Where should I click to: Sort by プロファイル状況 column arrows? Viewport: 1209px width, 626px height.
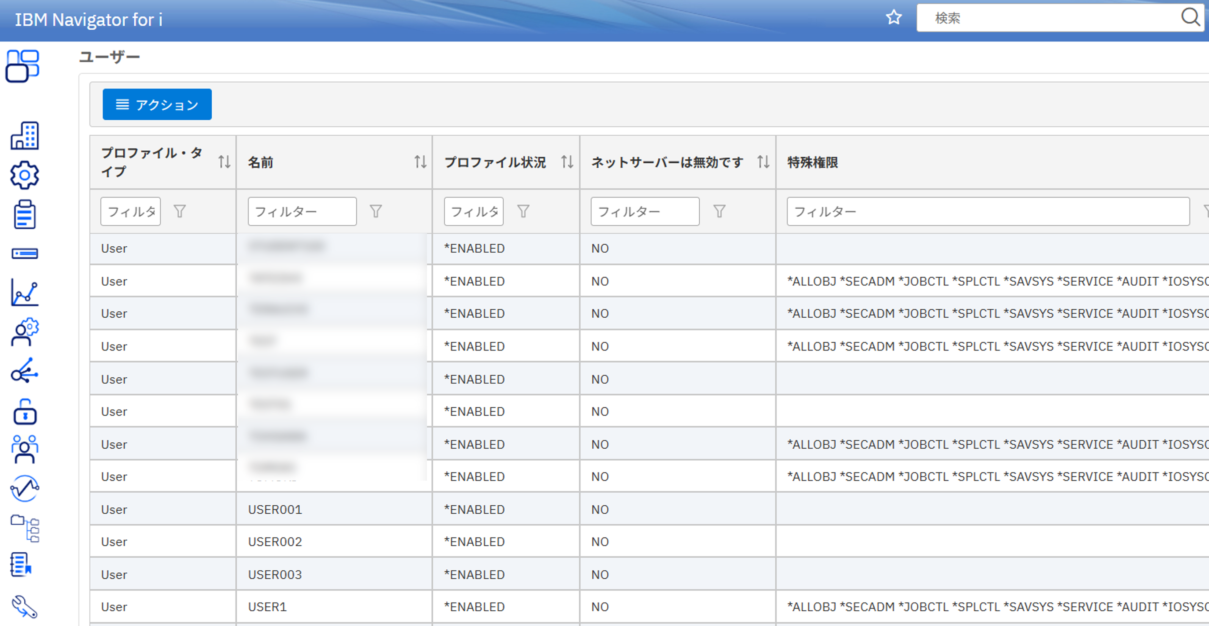(x=567, y=162)
